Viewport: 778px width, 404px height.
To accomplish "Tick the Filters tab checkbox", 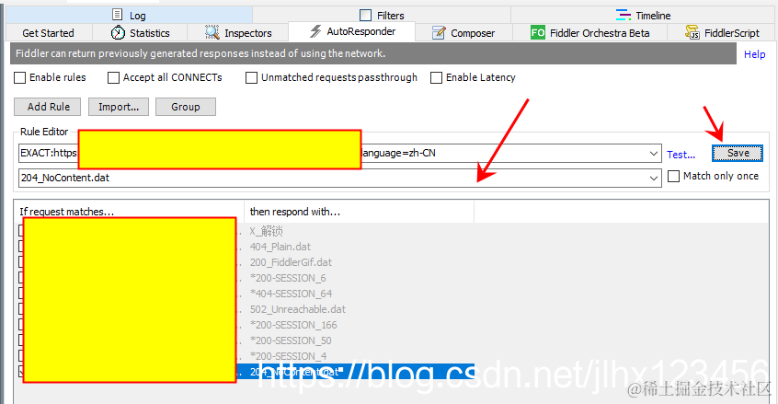I will (x=365, y=16).
